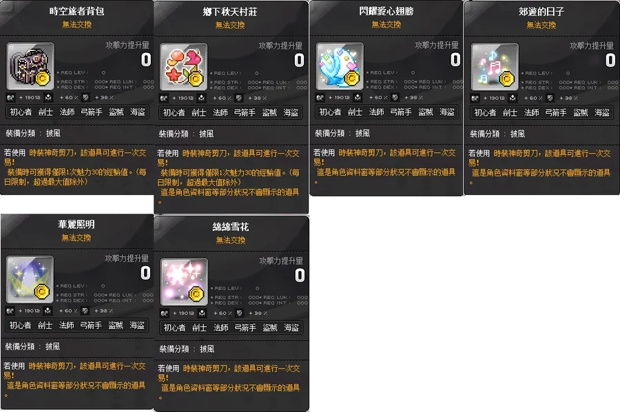Click the 時空旅者背包 backpack item icon
The height and width of the screenshot is (412, 620).
[x=30, y=66]
